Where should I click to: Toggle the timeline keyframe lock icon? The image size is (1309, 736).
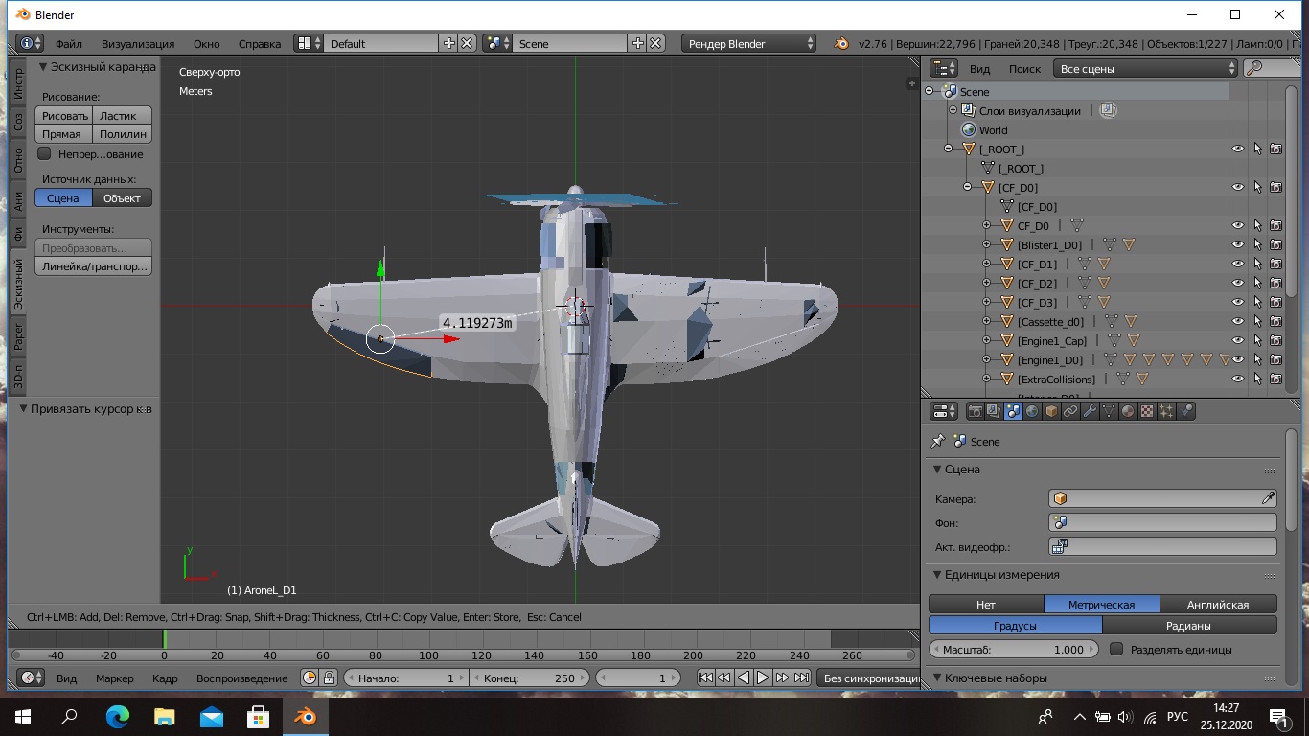pos(329,678)
